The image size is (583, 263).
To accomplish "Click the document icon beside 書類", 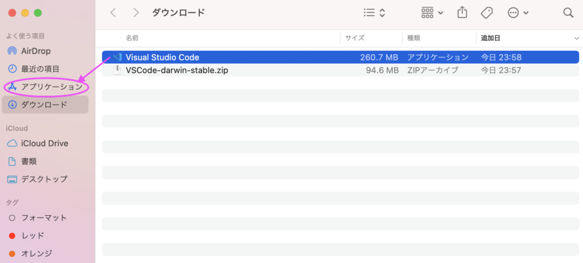I will 13,162.
